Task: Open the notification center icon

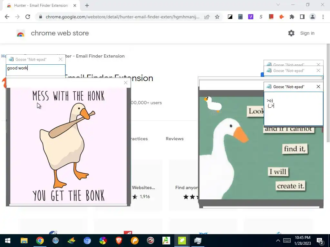Action: point(320,241)
